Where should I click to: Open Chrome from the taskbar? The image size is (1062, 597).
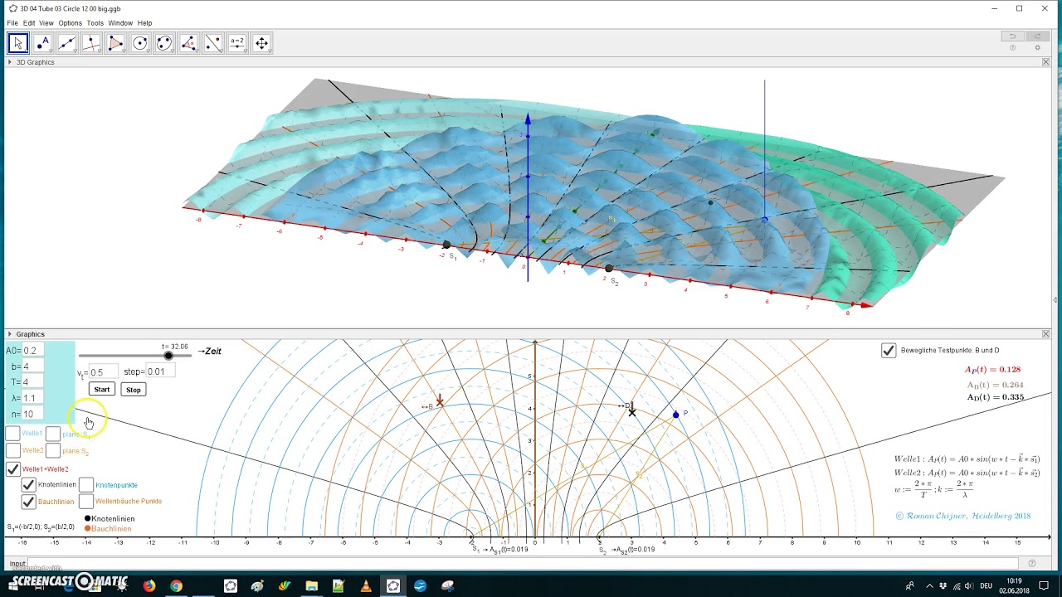[177, 586]
